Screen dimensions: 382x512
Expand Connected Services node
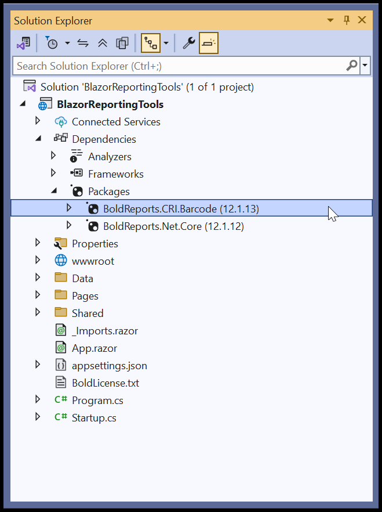pos(38,121)
